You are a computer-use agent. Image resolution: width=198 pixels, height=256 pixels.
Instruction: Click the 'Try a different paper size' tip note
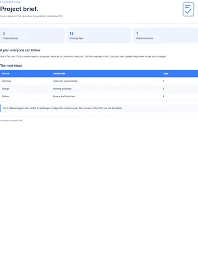pos(99,108)
